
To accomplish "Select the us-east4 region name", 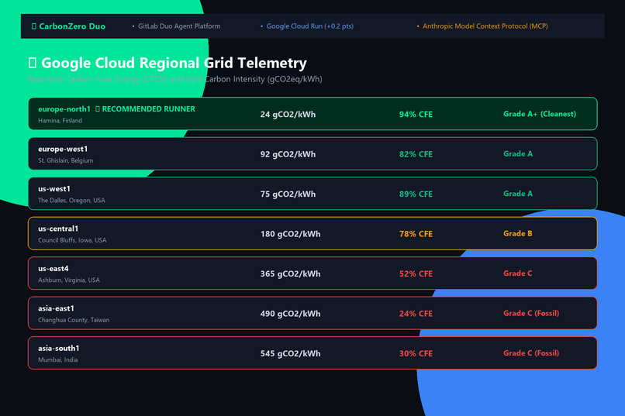I will (53, 268).
